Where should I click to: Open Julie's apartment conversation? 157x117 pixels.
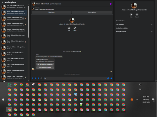[x=14, y=7]
